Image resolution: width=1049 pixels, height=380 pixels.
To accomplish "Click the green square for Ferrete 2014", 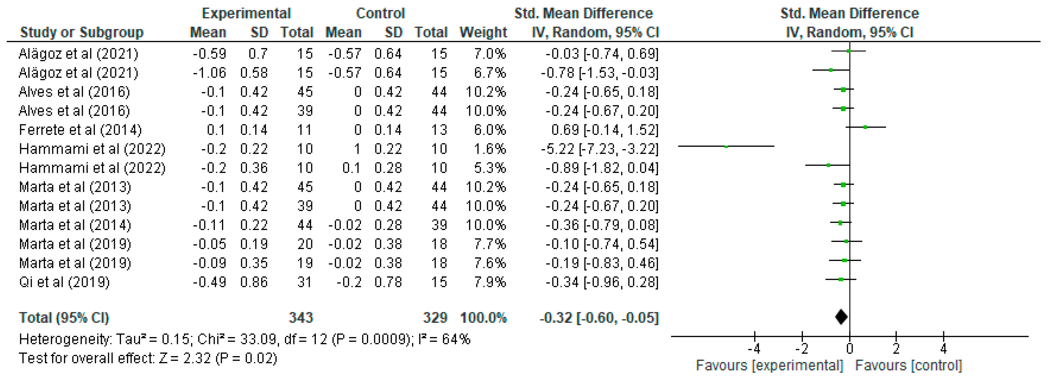I will pos(865,127).
